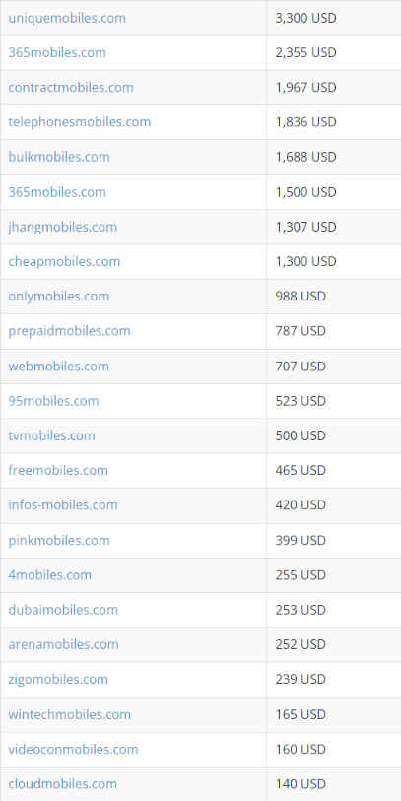Open telephonesmobiles.com domain link

(x=79, y=122)
